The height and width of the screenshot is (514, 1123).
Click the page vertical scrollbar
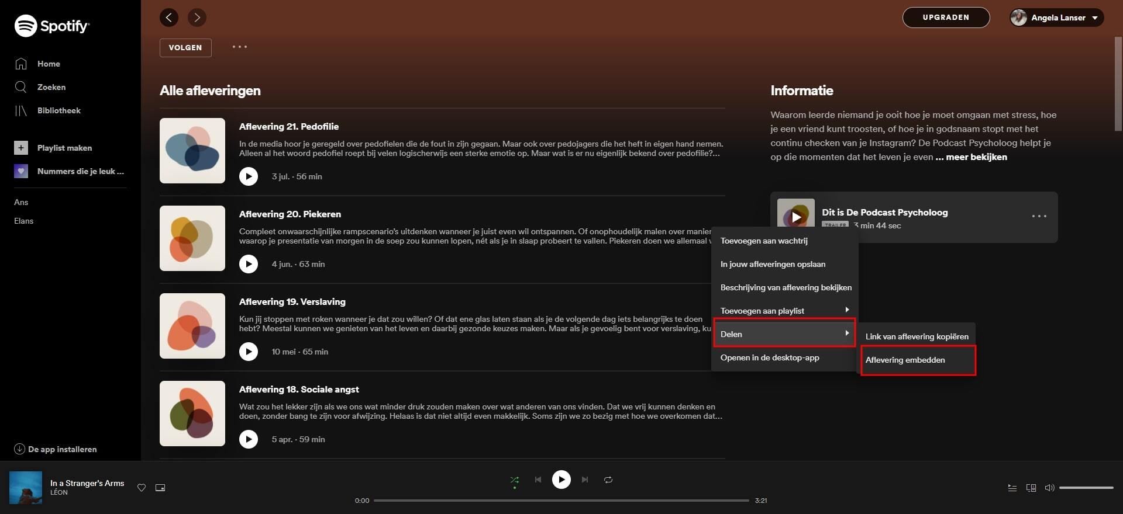click(1118, 84)
